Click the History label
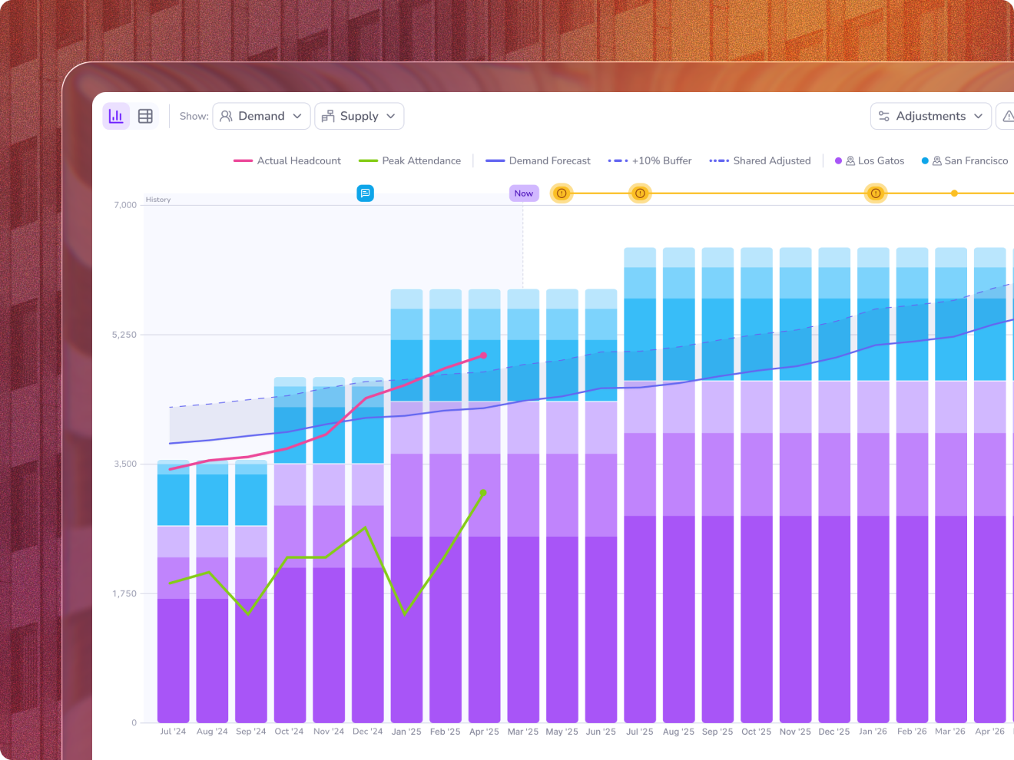1014x760 pixels. 158,200
